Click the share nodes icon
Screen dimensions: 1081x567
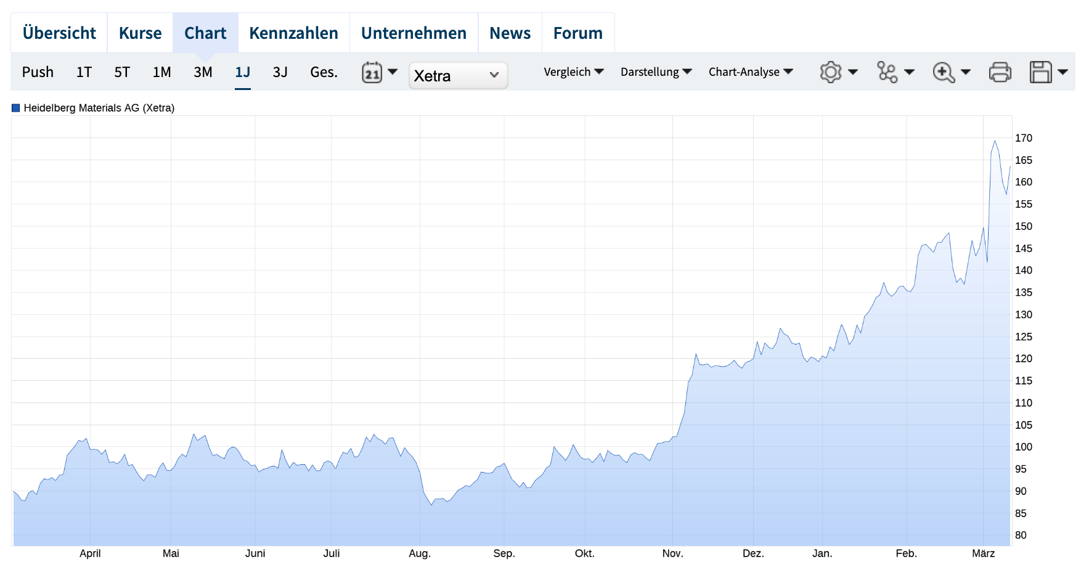click(887, 72)
